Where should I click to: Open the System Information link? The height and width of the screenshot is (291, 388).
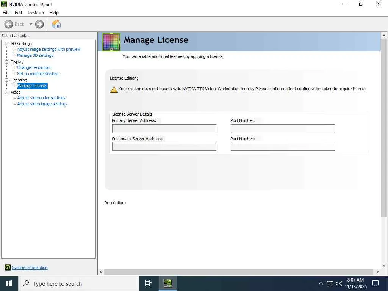tap(30, 268)
